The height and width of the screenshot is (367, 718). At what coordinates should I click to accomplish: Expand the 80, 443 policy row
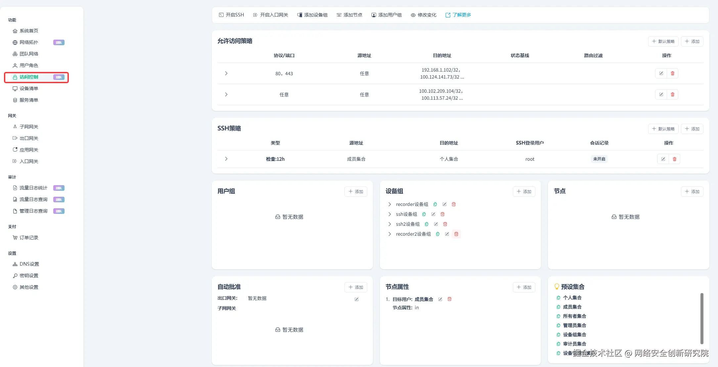[x=226, y=73]
